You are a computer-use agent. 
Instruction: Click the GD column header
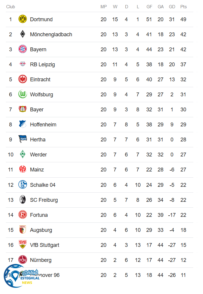coord(172,7)
